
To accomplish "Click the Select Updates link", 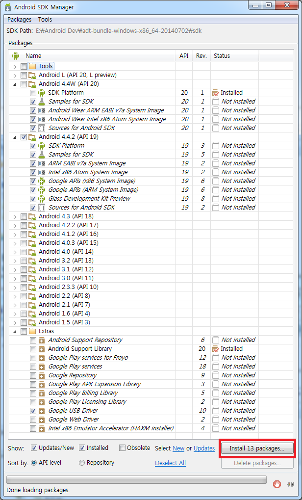I will pos(204,448).
